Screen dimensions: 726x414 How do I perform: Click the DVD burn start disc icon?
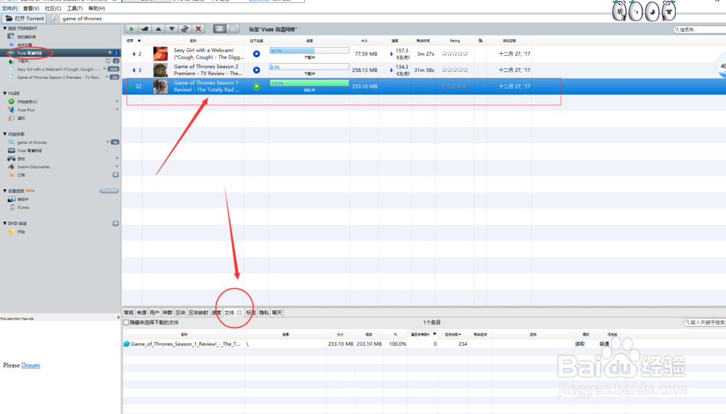[x=11, y=232]
